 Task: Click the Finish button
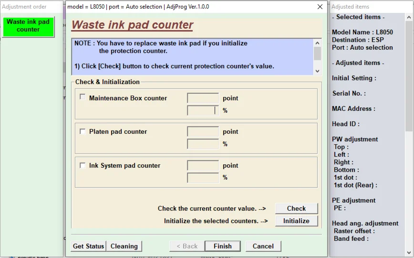pyautogui.click(x=222, y=246)
